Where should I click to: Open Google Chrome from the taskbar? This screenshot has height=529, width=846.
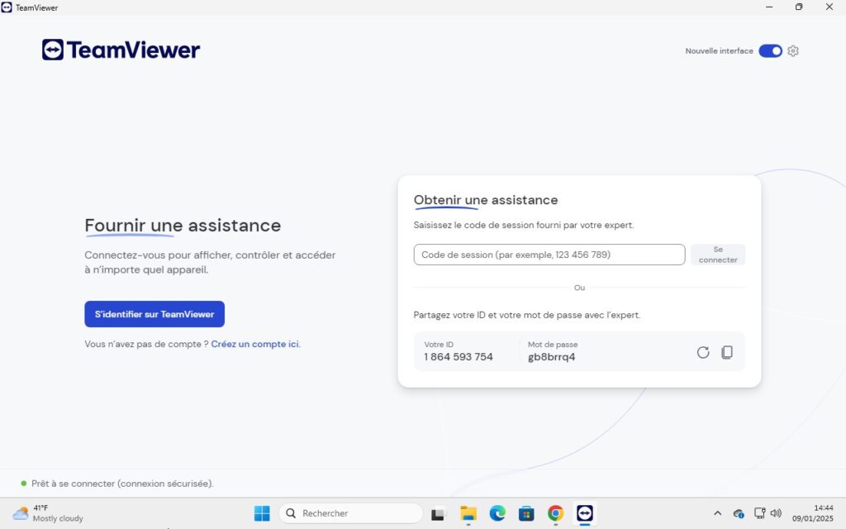tap(555, 513)
